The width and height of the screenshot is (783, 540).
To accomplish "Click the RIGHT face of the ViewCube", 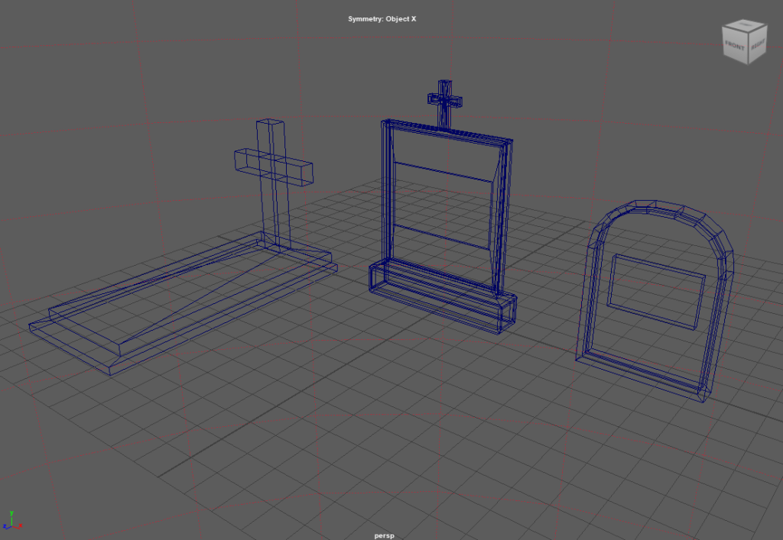I will tap(757, 47).
